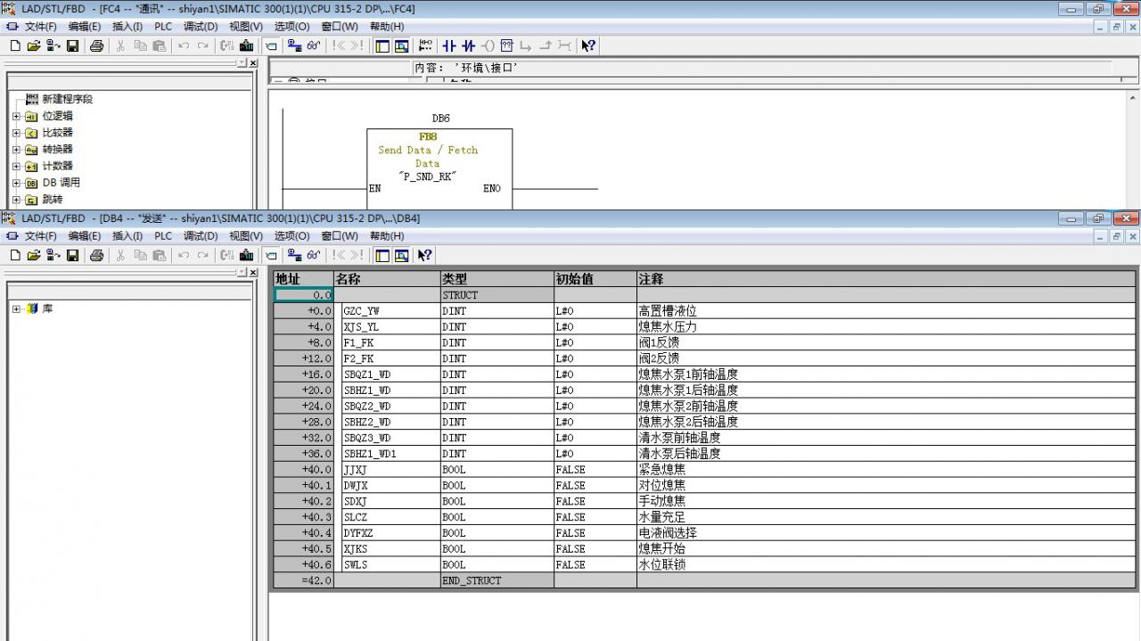The image size is (1141, 641).
Task: Click Print icon in FC4 window toolbar
Action: coord(96,45)
